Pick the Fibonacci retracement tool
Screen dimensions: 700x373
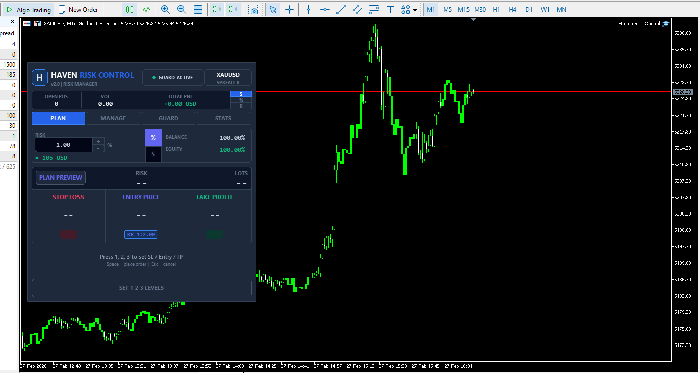374,9
